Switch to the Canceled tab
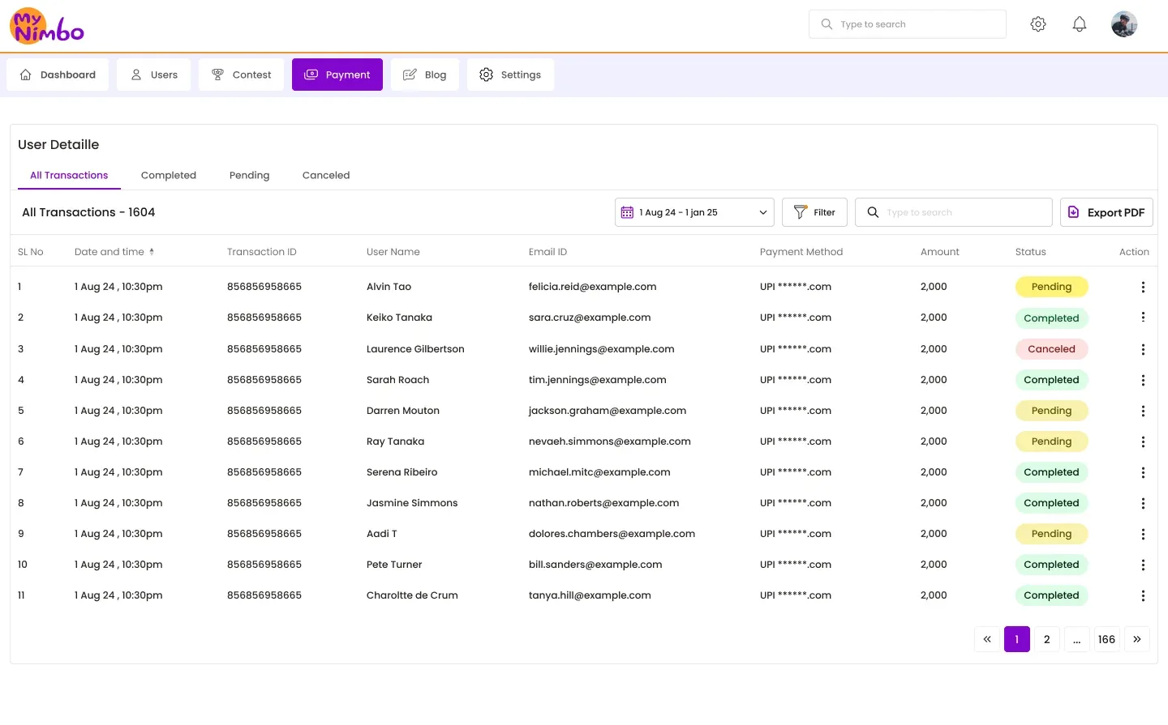The height and width of the screenshot is (725, 1168). coord(326,175)
